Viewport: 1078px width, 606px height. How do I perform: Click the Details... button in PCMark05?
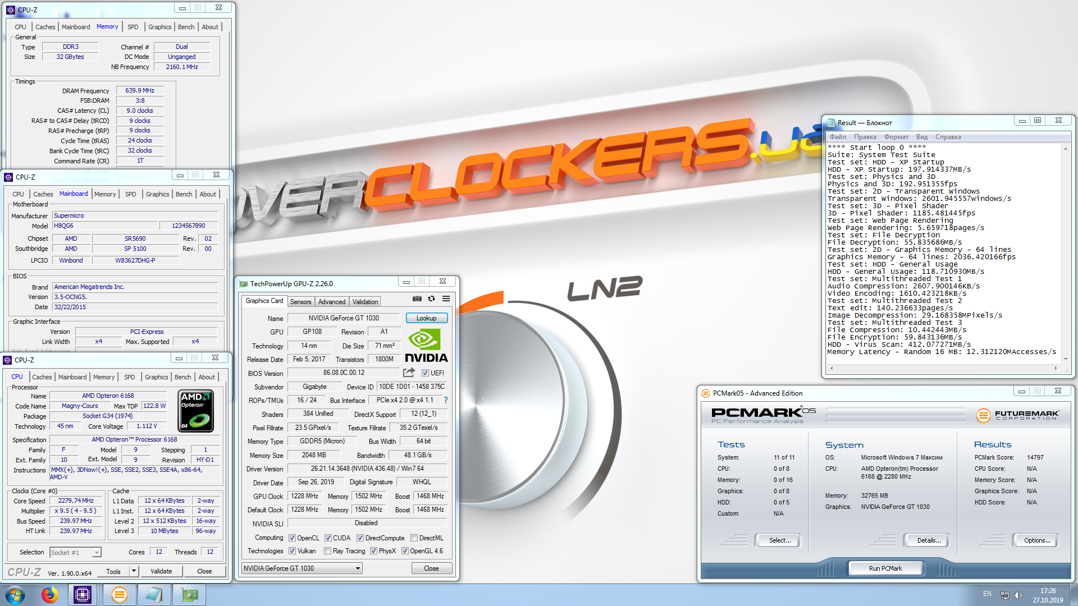pyautogui.click(x=928, y=540)
